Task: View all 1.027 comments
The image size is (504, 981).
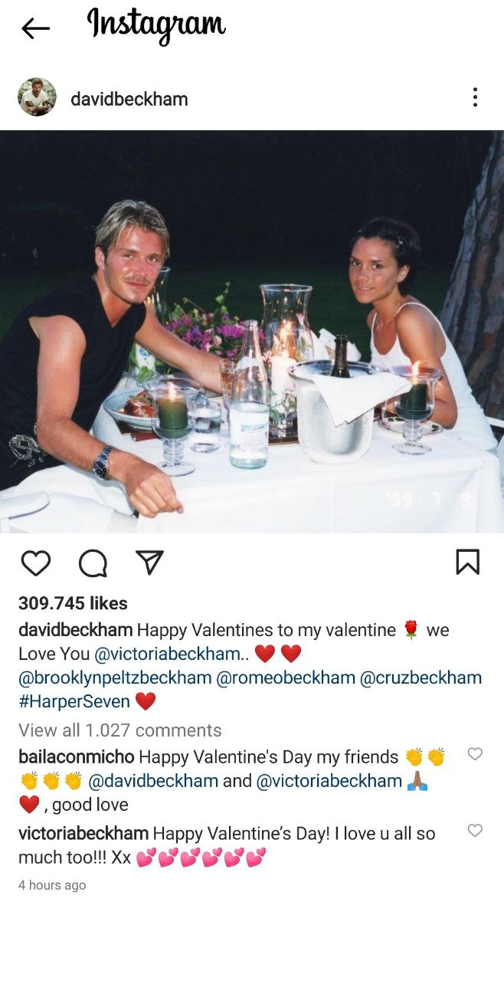Action: coord(120,730)
